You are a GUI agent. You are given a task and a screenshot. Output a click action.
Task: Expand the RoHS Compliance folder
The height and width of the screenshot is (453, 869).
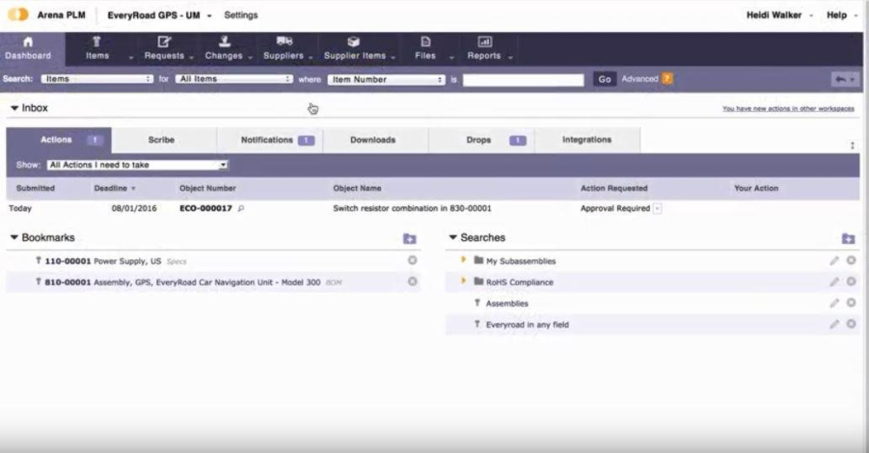463,281
